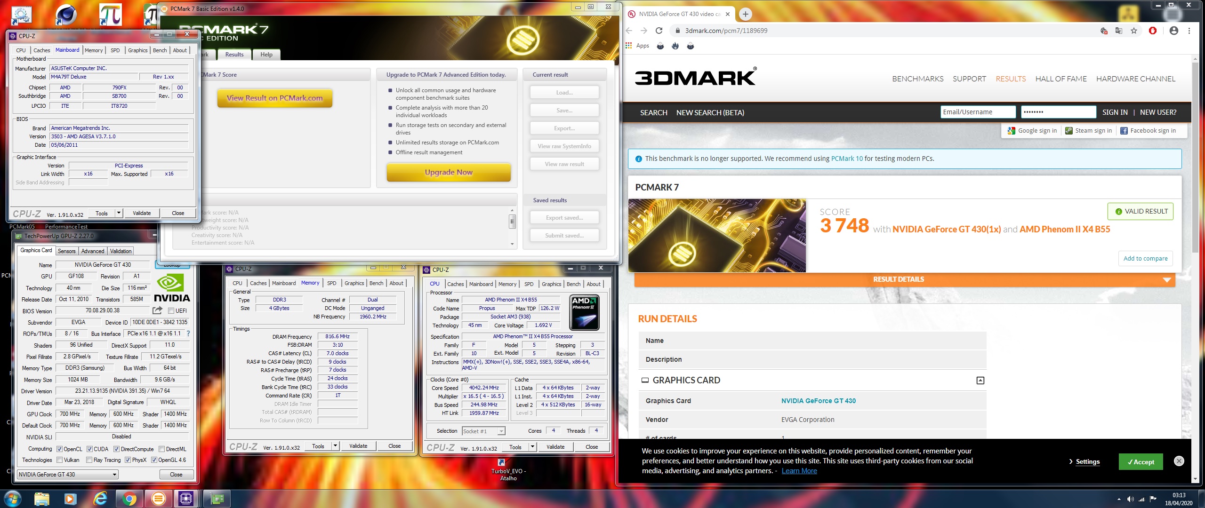The height and width of the screenshot is (508, 1205).
Task: Open GPU selector dropdown NVIDIA GeForce GT 430
Action: pos(68,475)
